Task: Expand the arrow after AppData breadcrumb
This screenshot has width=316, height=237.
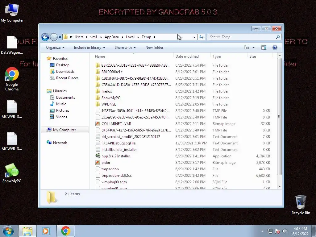Action: (122, 37)
